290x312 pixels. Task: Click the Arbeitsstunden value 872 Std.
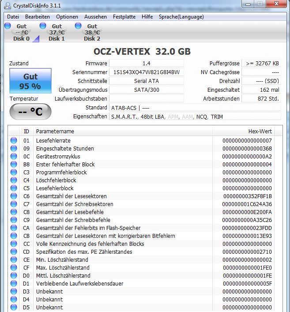(x=261, y=98)
